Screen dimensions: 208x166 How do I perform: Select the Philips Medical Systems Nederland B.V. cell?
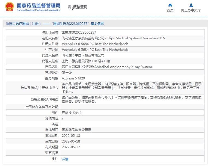click(114, 38)
